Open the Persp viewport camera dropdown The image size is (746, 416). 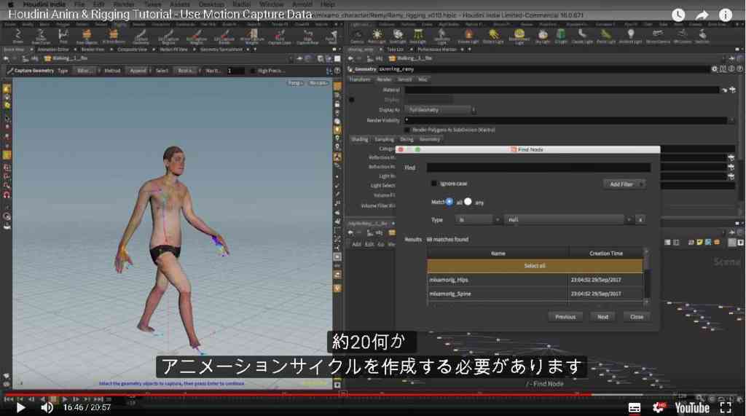(295, 83)
